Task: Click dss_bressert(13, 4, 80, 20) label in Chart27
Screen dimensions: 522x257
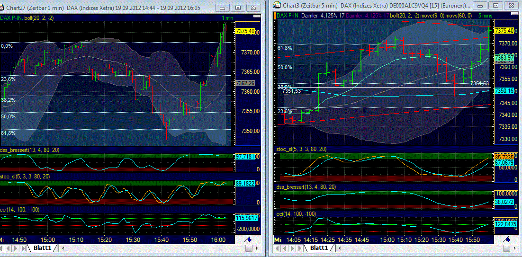Action: click(30, 151)
